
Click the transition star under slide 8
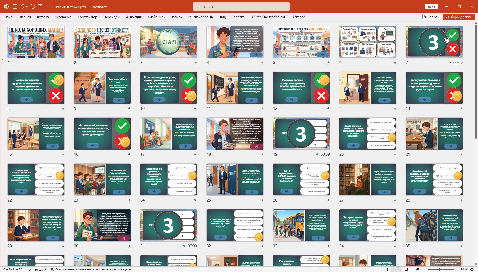pyautogui.click(x=63, y=108)
